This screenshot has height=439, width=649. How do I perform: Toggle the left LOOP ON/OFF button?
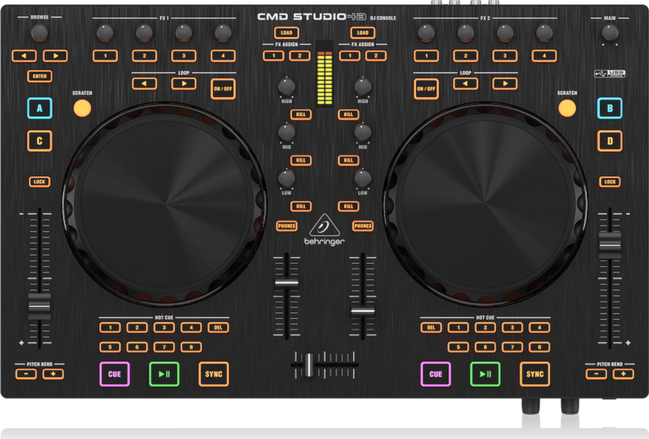point(223,89)
